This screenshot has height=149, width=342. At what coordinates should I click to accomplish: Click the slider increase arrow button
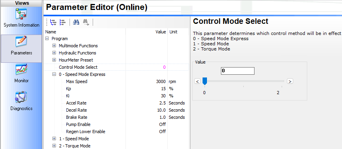[x=290, y=81]
